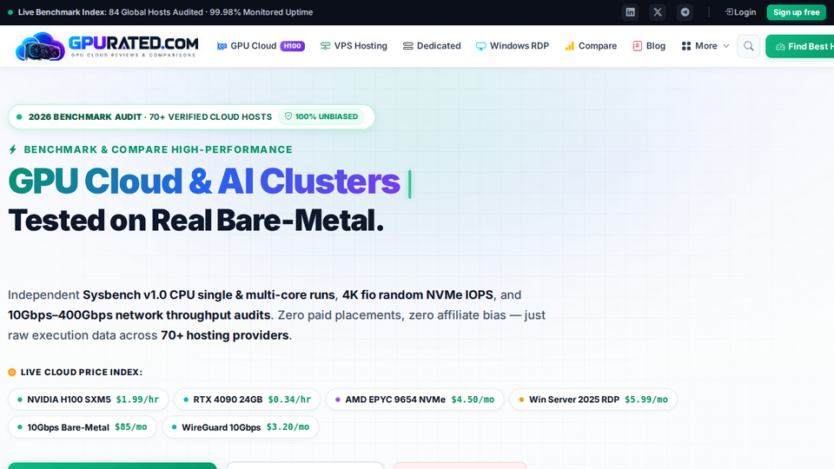Click the Live Benchmark Index status text
The image size is (834, 469).
(x=165, y=12)
